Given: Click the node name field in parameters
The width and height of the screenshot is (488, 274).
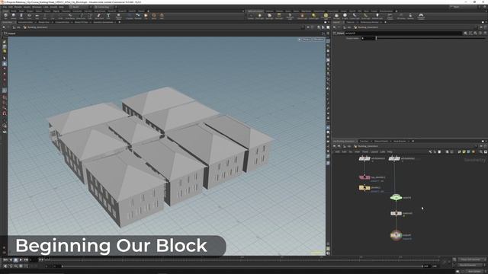Looking at the screenshot, I should coord(403,33).
